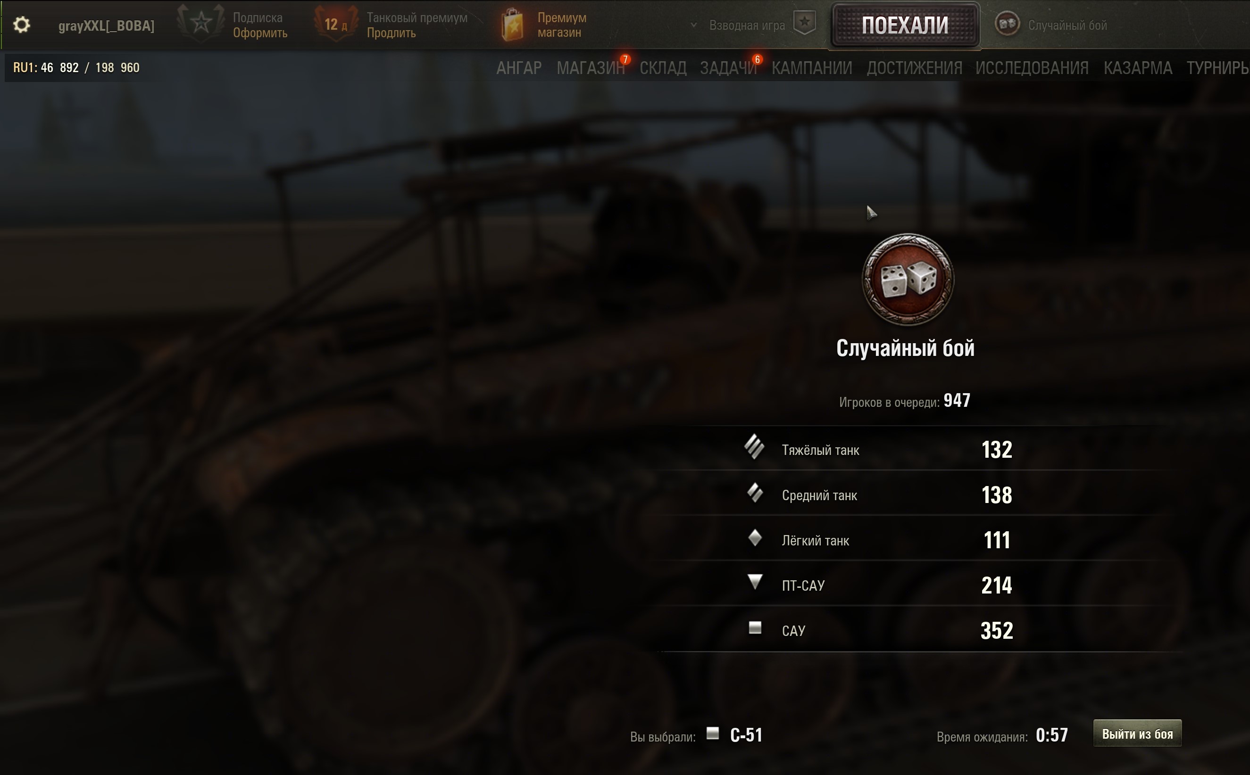
Task: Click player name grayXXL[_BOBA]
Action: tap(106, 25)
